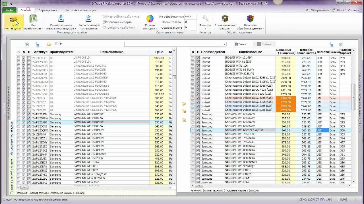
Task: Switch to Настройки и операции tab
Action: point(80,10)
